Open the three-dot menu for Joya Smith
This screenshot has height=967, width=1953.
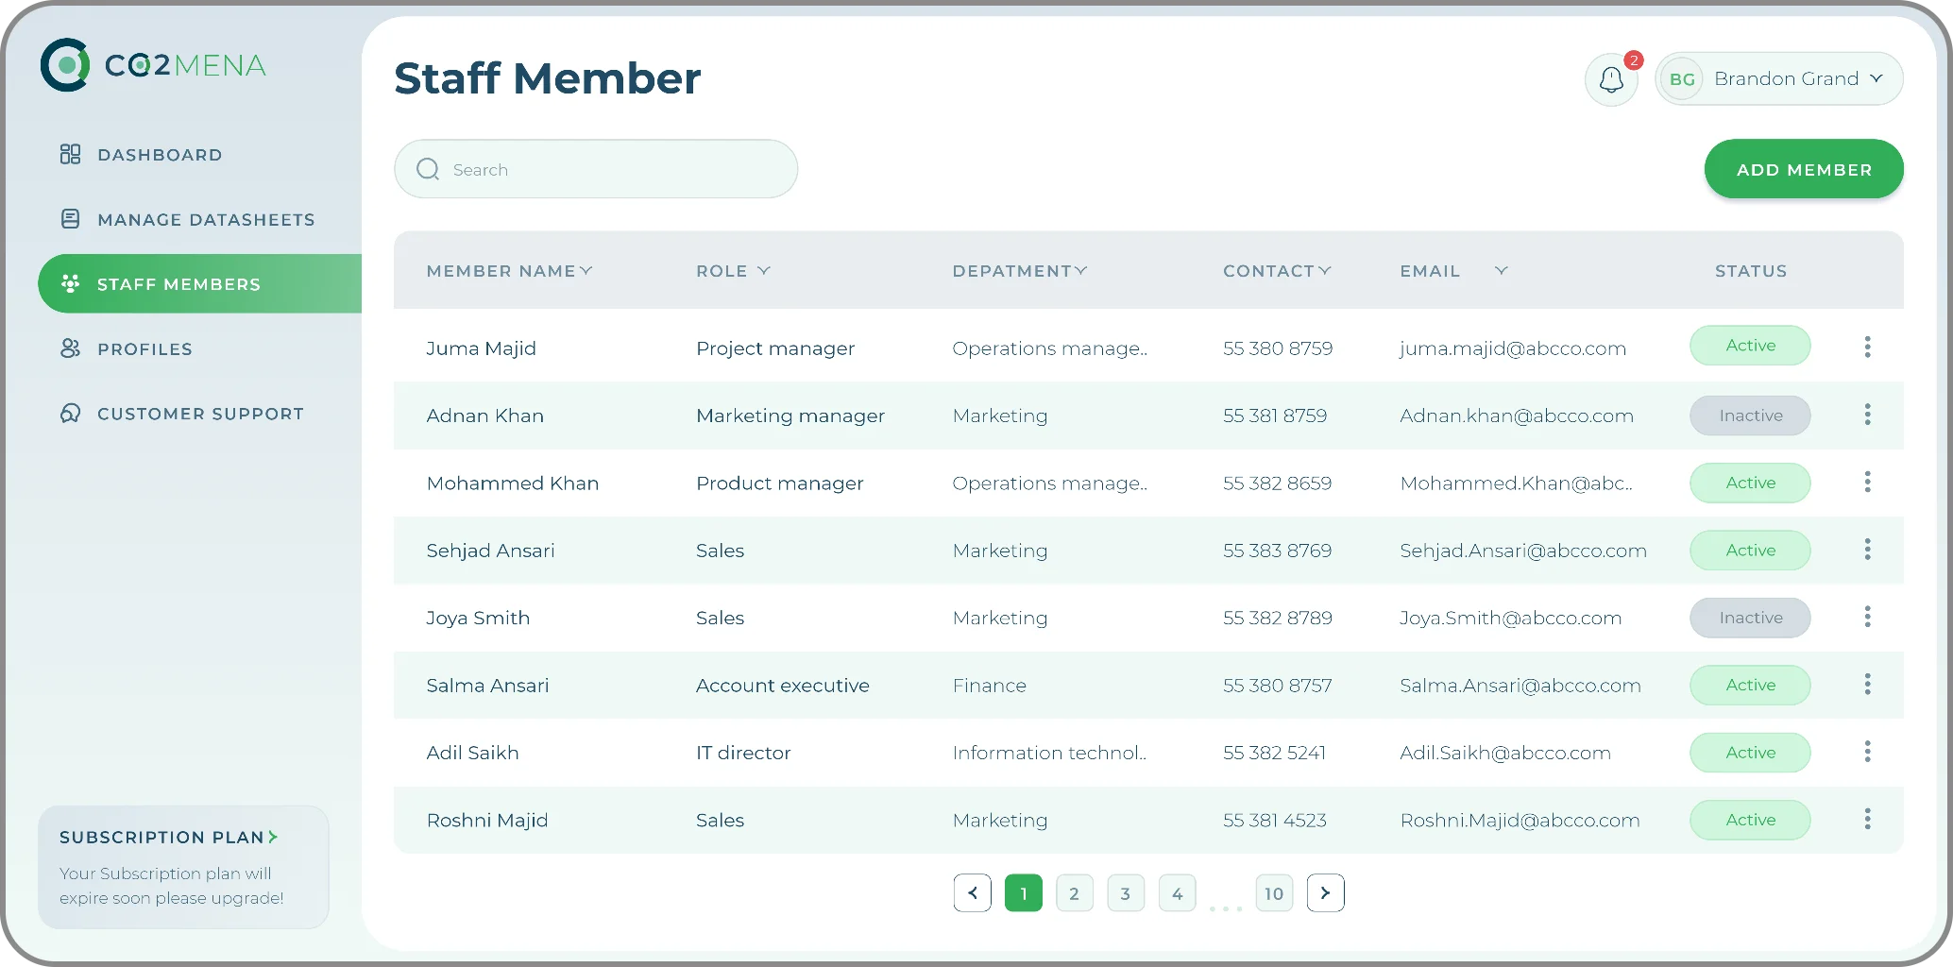pyautogui.click(x=1867, y=618)
